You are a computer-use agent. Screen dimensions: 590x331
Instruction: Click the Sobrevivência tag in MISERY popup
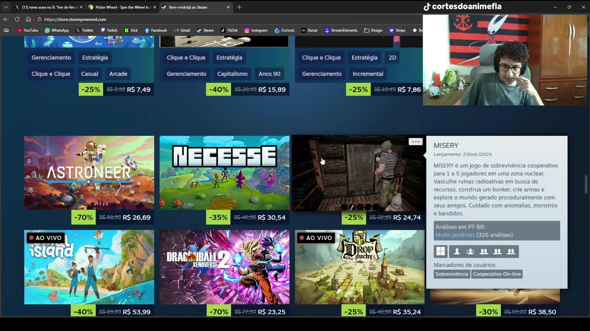click(451, 274)
